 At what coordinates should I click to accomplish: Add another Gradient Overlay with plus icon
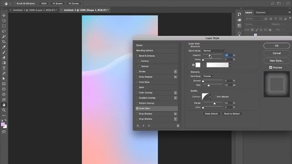[175, 98]
